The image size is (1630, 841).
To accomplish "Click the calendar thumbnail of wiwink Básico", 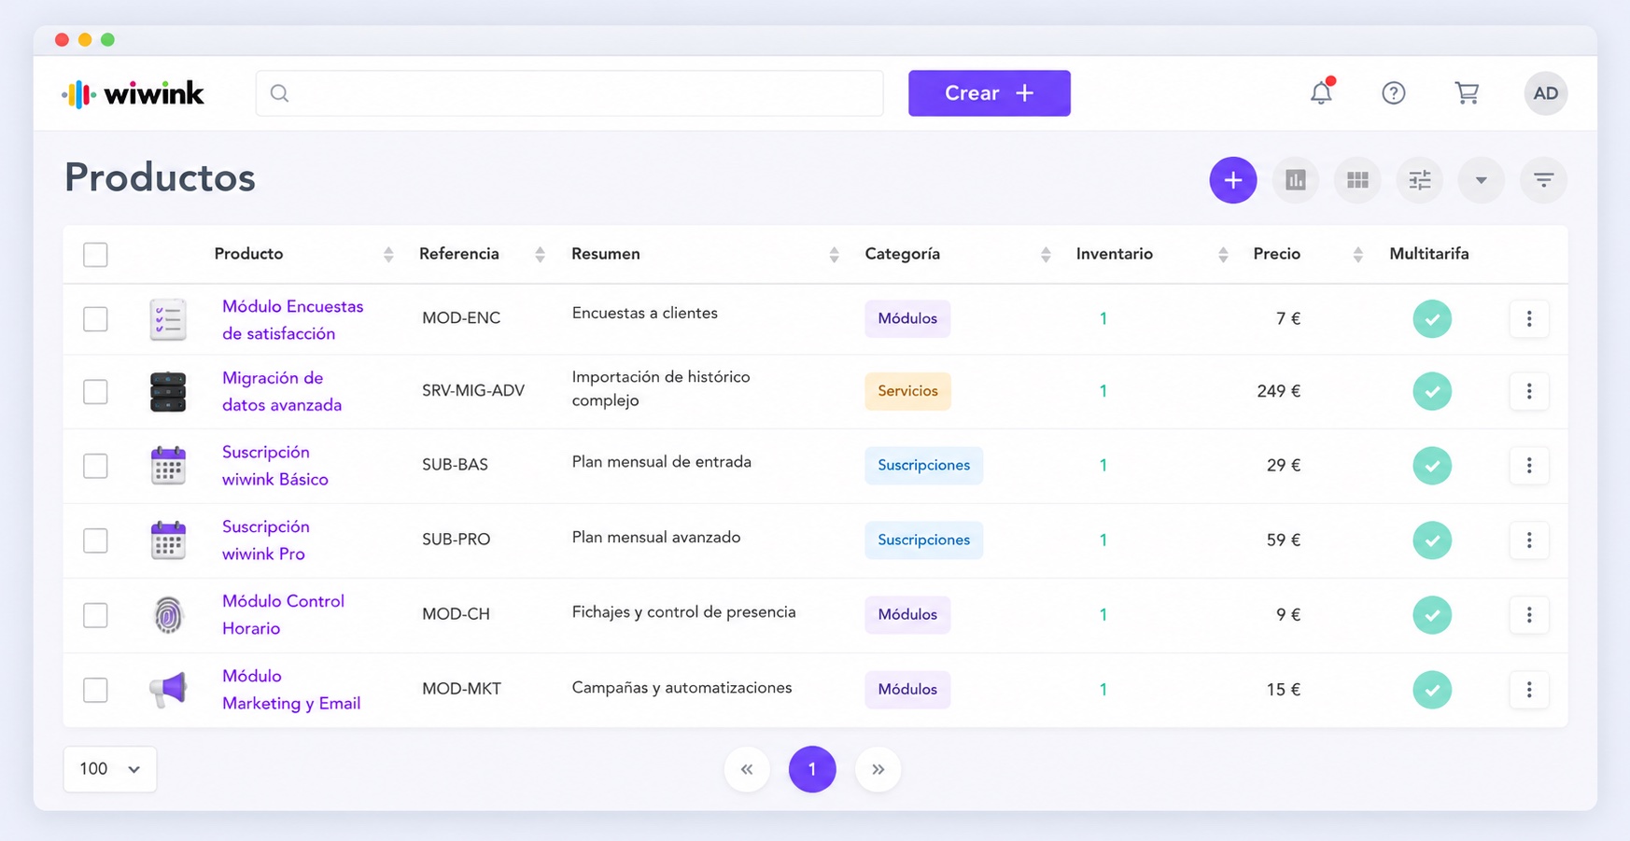I will pyautogui.click(x=168, y=465).
